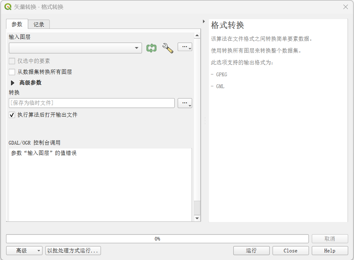Toggle 仅选中的要素 checkbox

pos(12,61)
